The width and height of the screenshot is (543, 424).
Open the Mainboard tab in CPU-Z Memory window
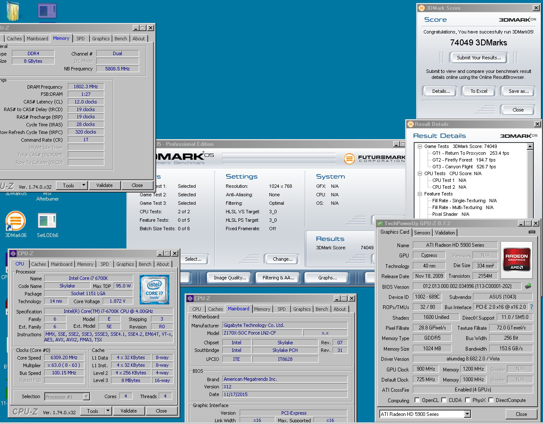tap(37, 39)
